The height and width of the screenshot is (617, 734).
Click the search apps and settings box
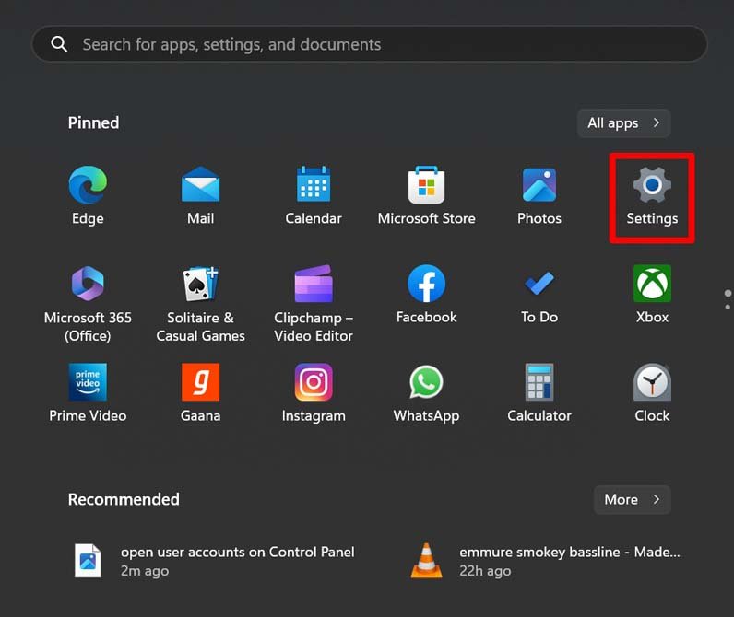pos(369,44)
